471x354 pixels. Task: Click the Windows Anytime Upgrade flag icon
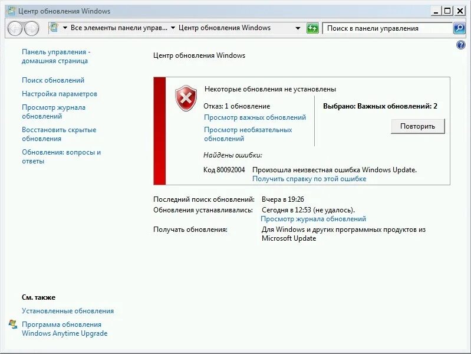(x=13, y=324)
